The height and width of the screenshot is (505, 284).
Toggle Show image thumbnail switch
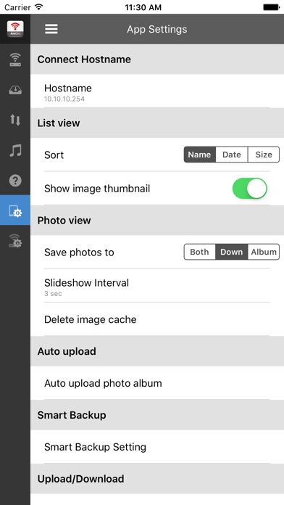click(x=250, y=189)
